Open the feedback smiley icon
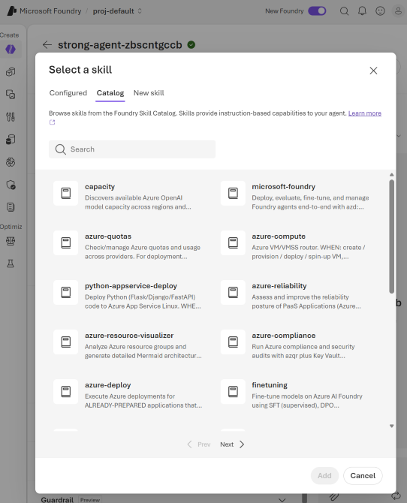 coord(380,11)
